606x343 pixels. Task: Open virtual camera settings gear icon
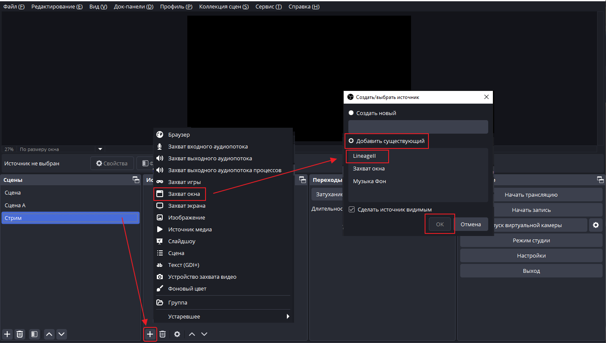(x=596, y=225)
